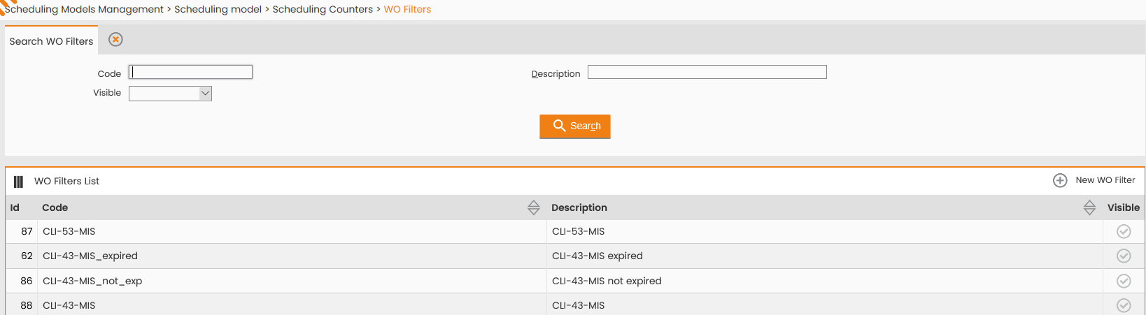Go to Scheduling Counters breadcrumb

(x=323, y=9)
